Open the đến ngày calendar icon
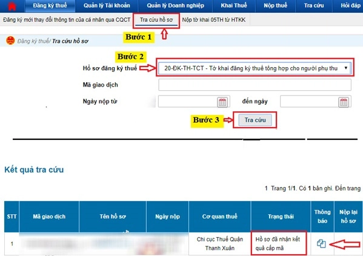This screenshot has width=363, height=256. pos(344,102)
